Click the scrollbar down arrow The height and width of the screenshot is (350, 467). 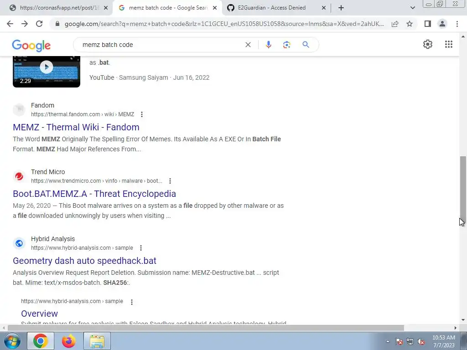click(463, 320)
